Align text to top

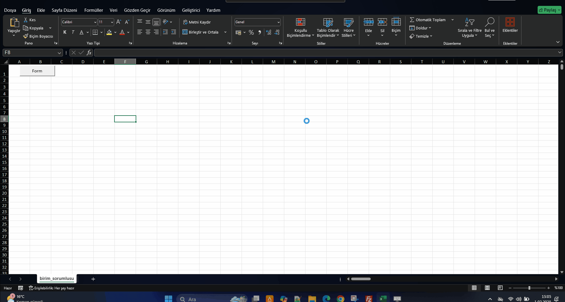coord(140,22)
